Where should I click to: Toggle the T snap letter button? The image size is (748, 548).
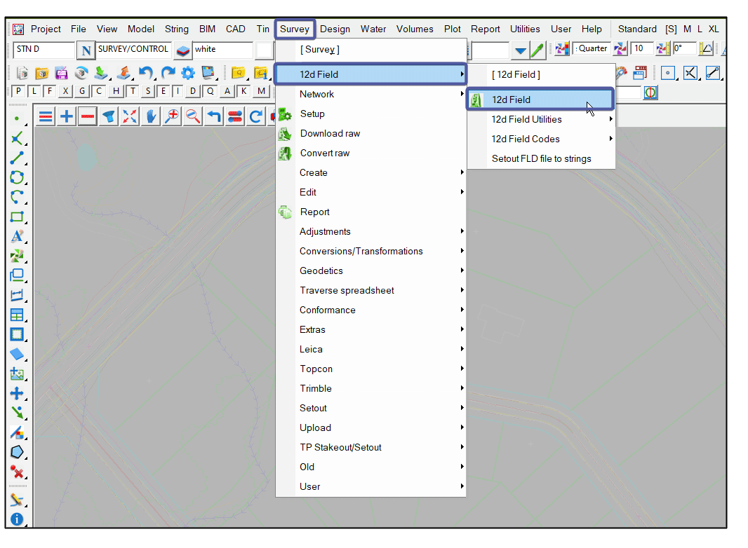click(x=133, y=91)
